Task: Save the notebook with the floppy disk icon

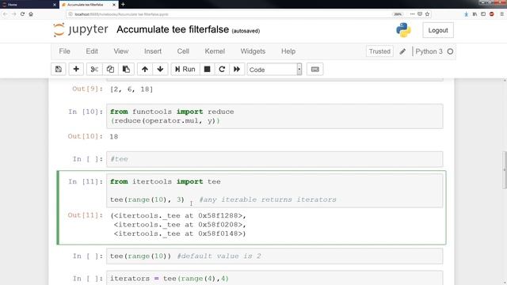Action: pyautogui.click(x=59, y=69)
